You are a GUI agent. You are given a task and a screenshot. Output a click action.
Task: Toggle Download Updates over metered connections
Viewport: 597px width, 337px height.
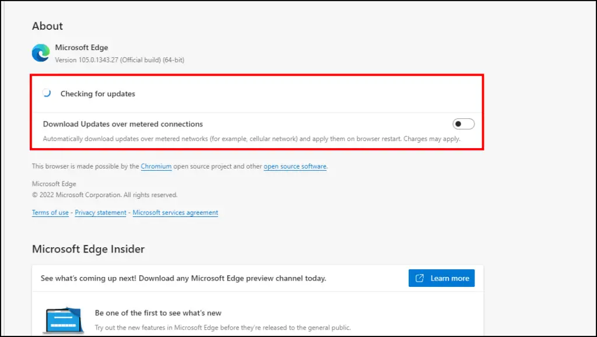point(463,124)
